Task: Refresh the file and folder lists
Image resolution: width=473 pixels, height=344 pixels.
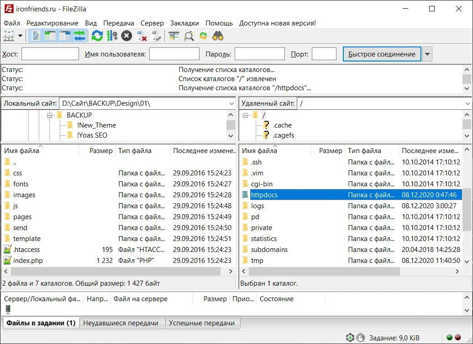Action: pos(97,36)
